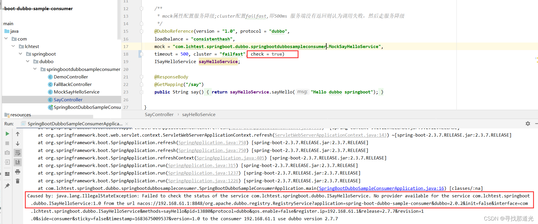Click SayController class icon
Screen dimensions: 538x224
pos(50,100)
